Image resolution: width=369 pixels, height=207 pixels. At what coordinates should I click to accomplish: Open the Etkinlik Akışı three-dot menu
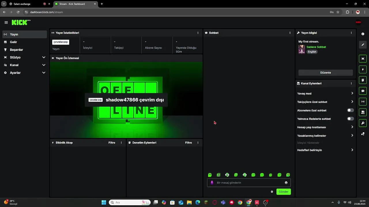tap(121, 143)
